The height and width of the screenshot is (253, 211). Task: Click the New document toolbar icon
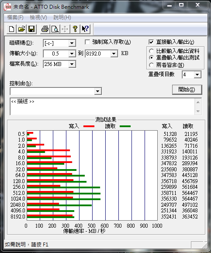(x=12, y=29)
